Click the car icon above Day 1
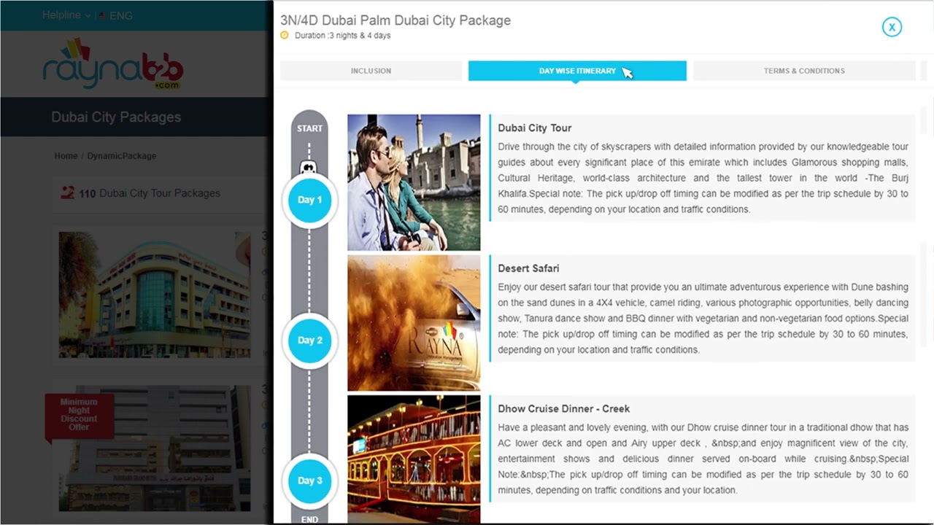 point(309,168)
